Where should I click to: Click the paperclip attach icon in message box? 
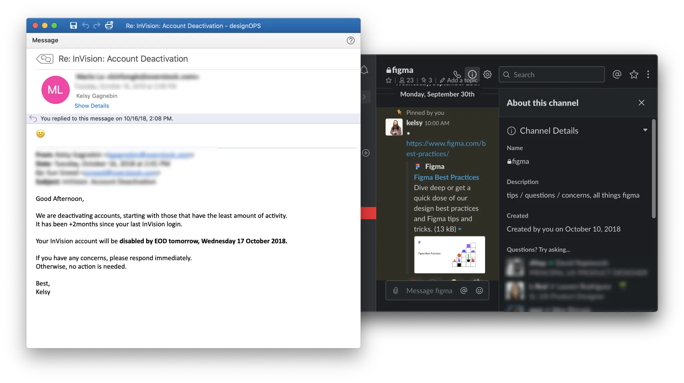click(395, 291)
